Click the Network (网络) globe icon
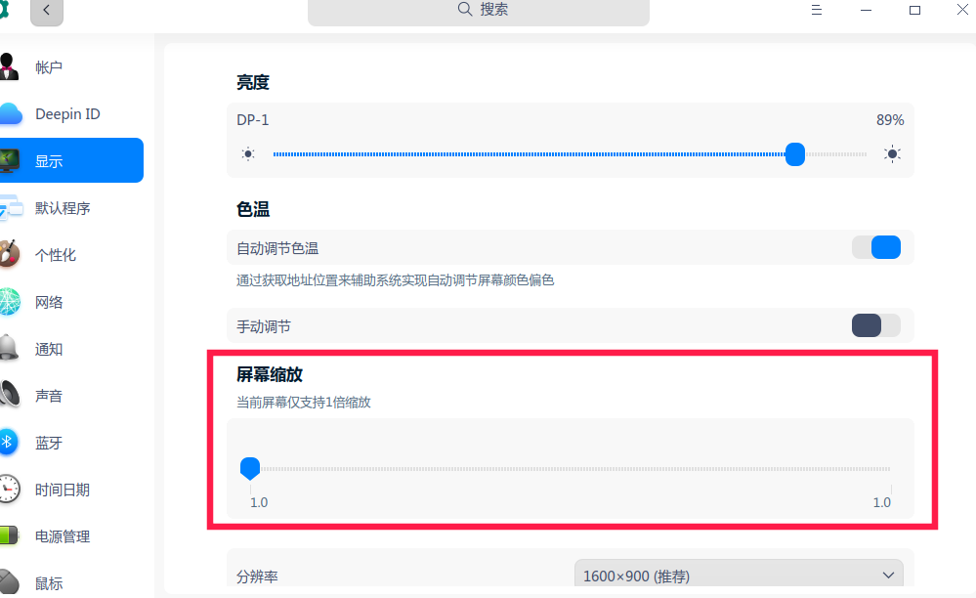 point(9,302)
